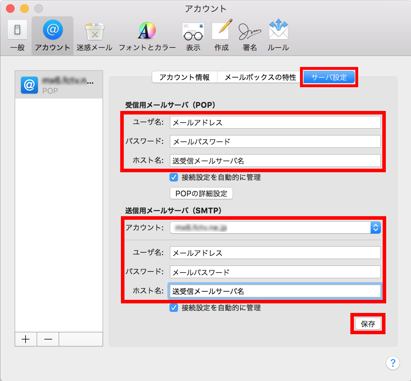Switch to the アカウント情報 tab
This screenshot has width=411, height=381.
[184, 77]
